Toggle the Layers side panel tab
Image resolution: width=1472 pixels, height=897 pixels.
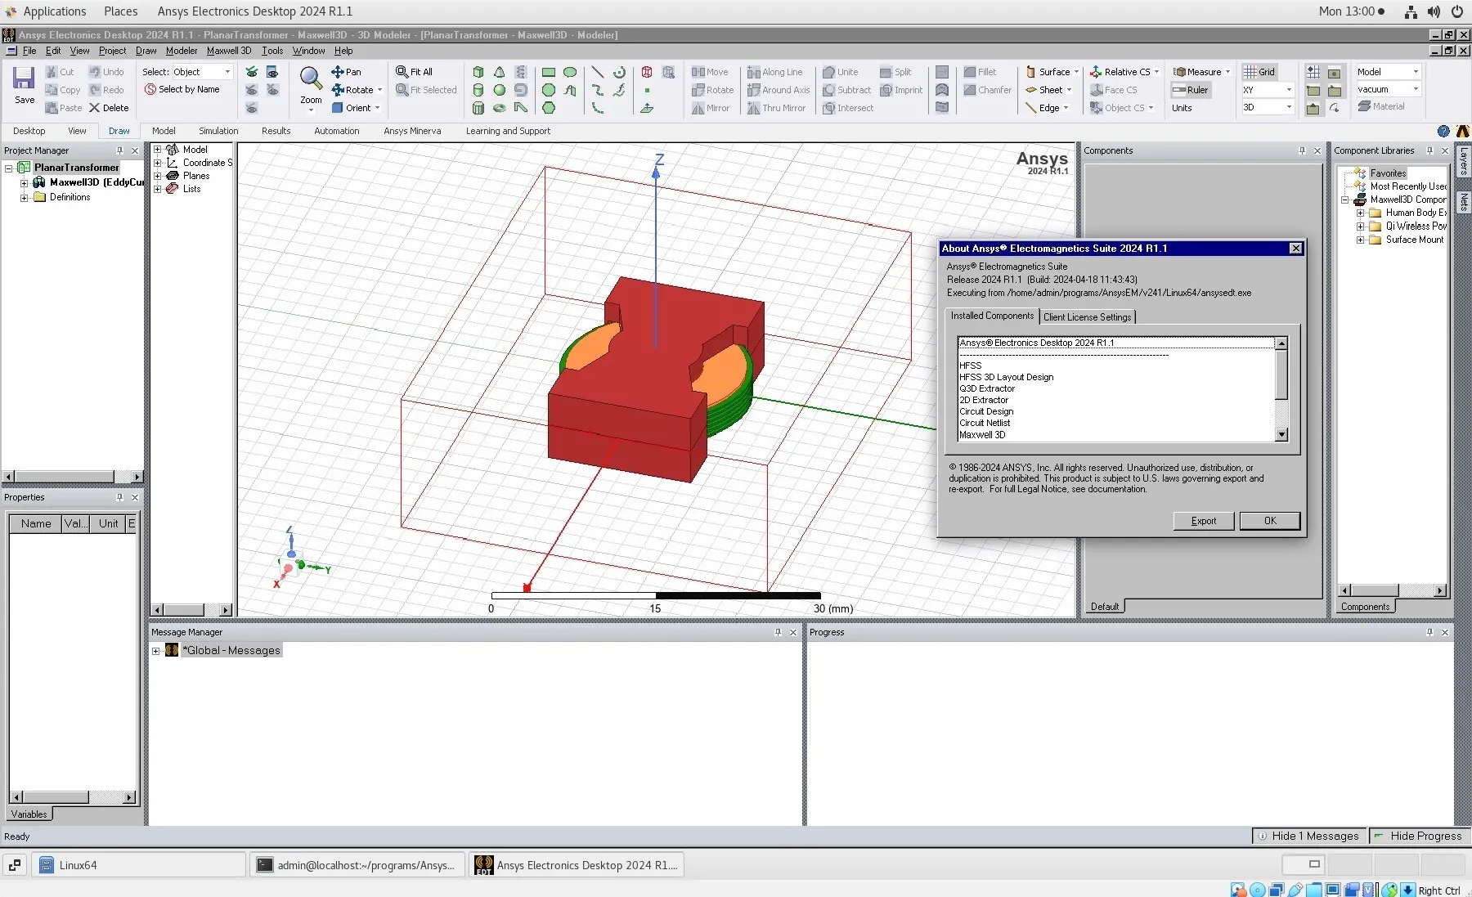click(1464, 161)
